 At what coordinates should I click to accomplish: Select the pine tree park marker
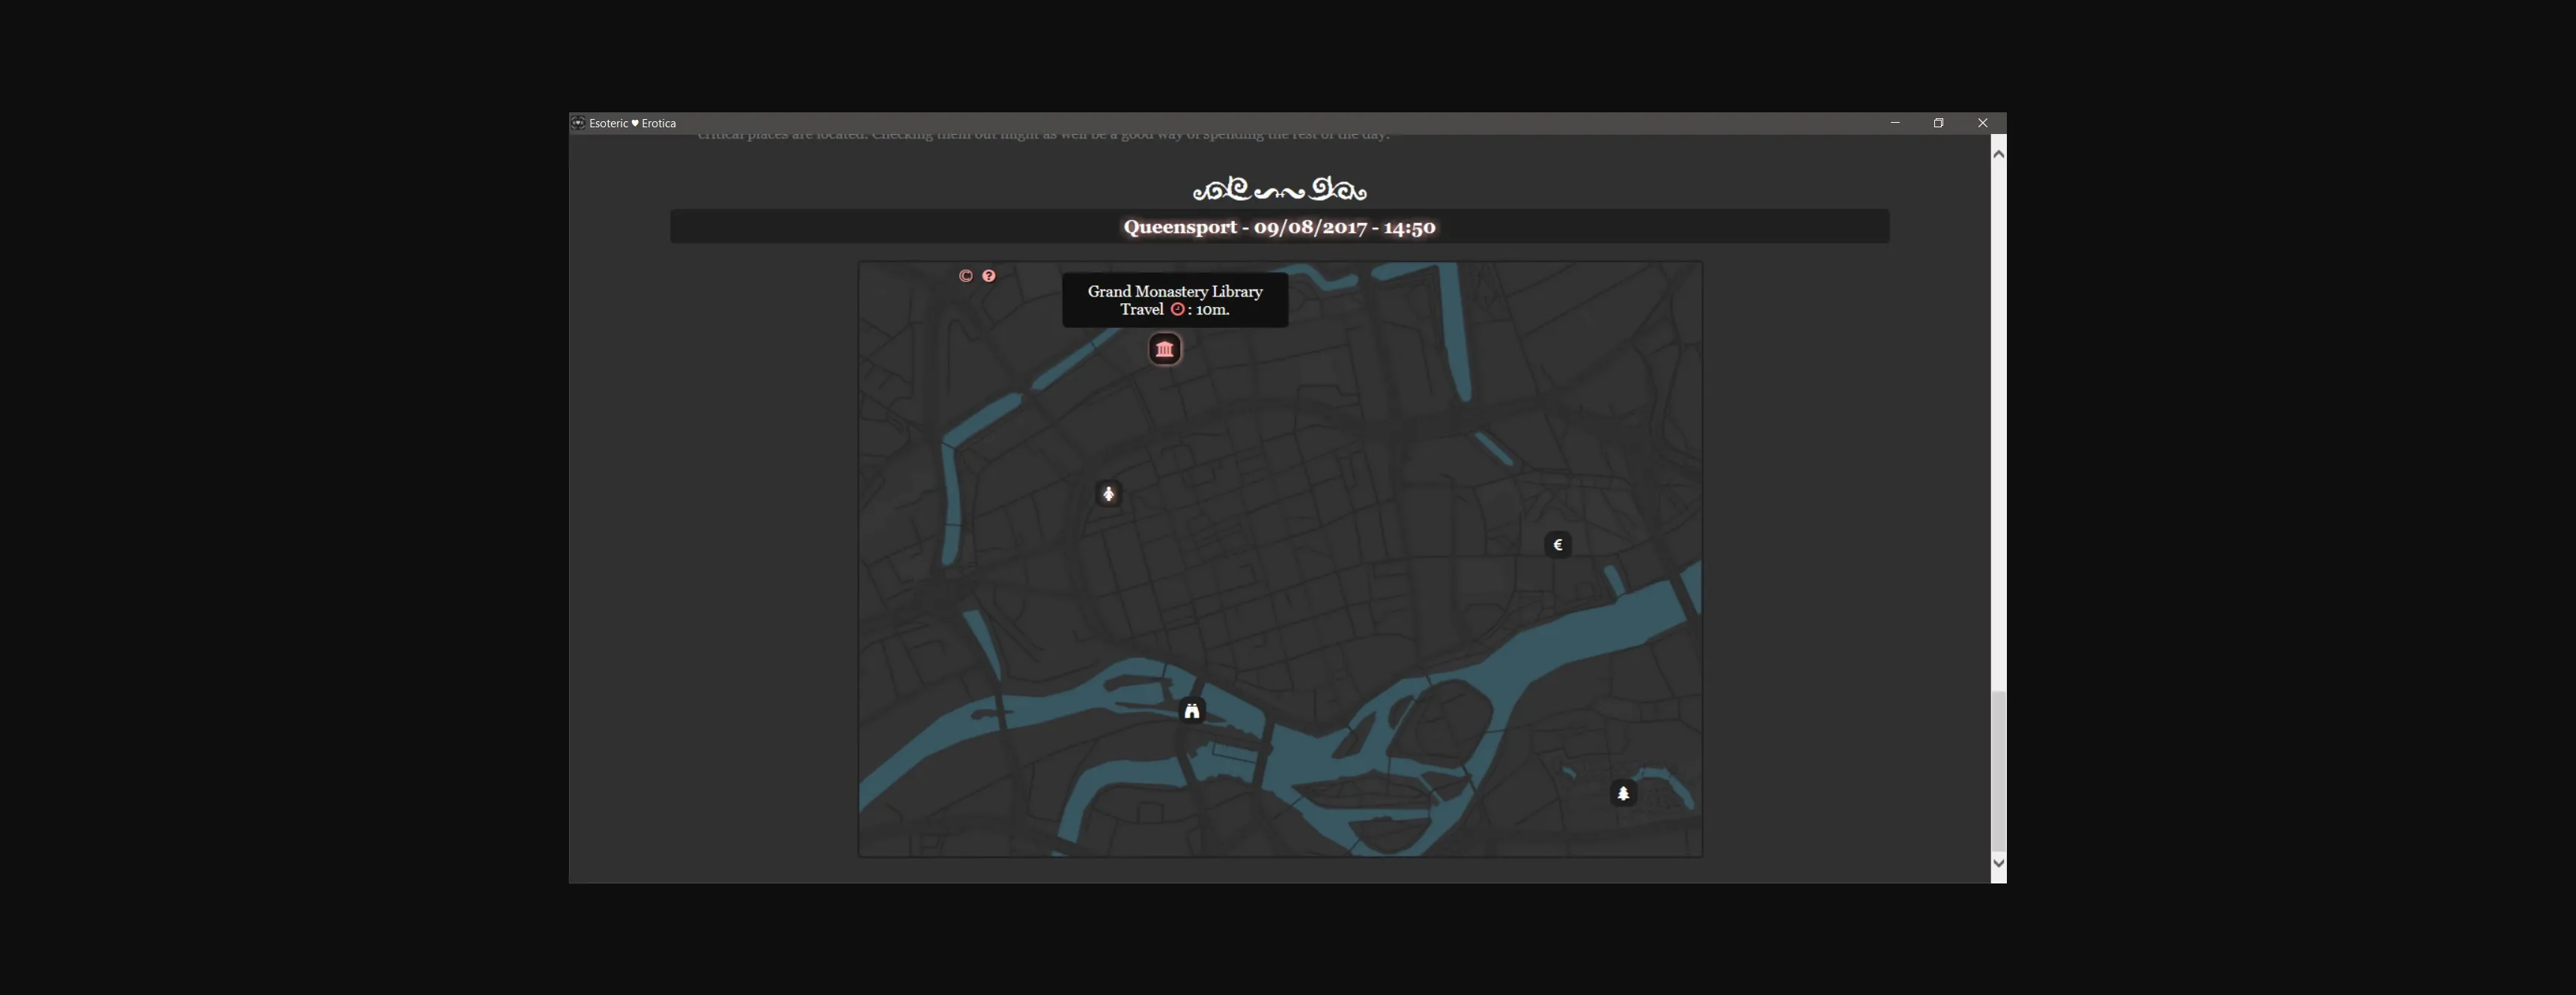1623,793
